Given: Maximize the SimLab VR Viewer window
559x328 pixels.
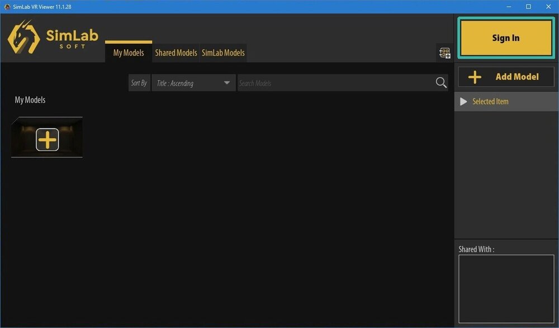Looking at the screenshot, I should click(x=528, y=7).
